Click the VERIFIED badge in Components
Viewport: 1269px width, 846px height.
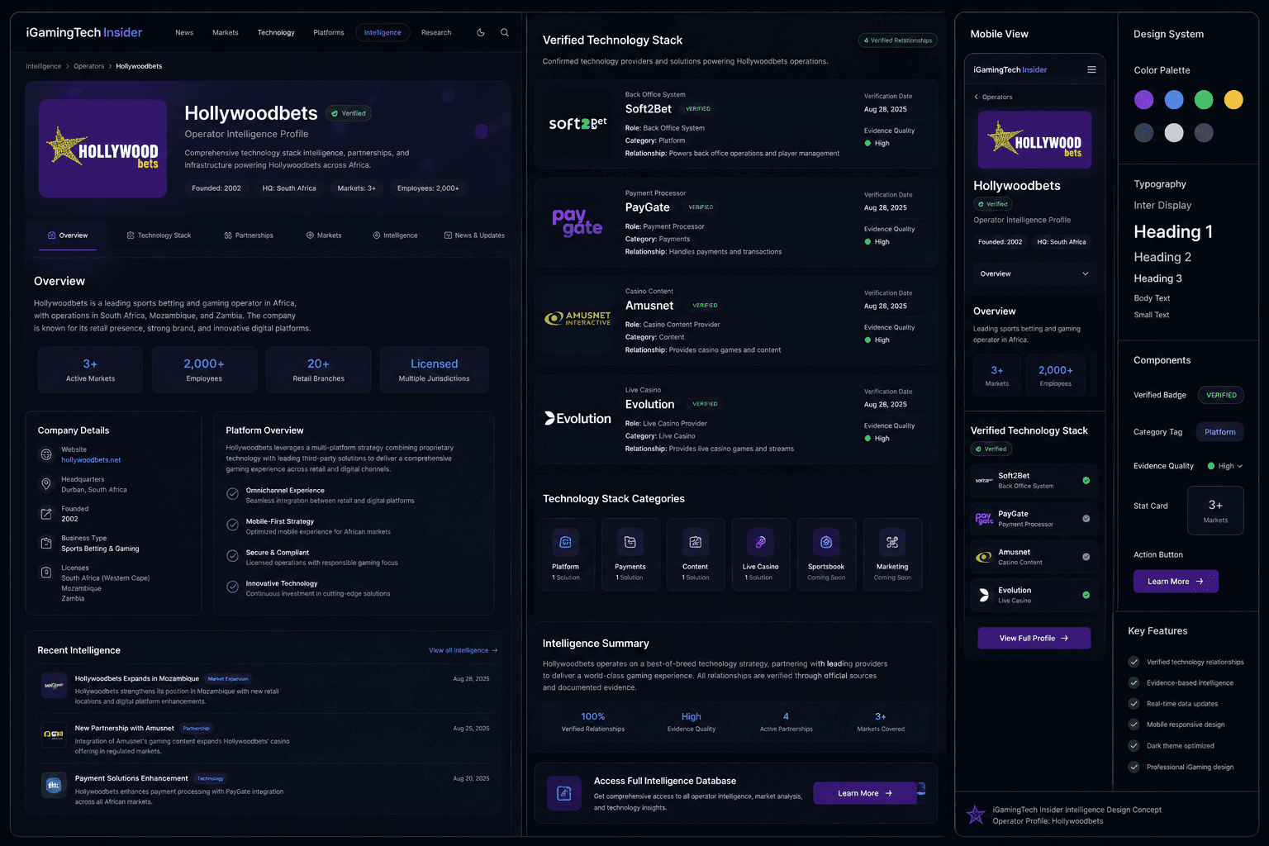1221,395
